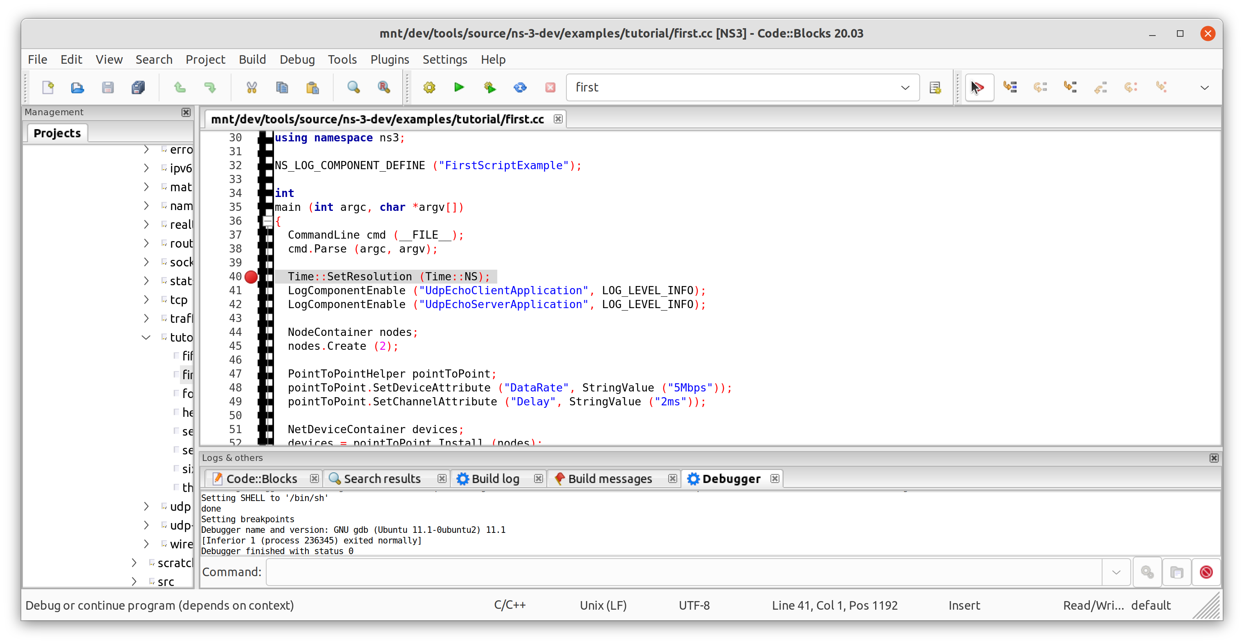The image size is (1244, 644).
Task: Open Find using the magnifying glass icon
Action: [x=353, y=87]
